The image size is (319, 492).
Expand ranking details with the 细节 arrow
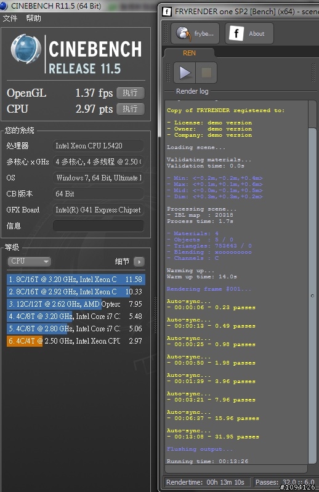tap(139, 261)
